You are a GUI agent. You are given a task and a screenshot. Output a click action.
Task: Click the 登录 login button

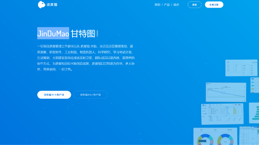click(195, 4)
